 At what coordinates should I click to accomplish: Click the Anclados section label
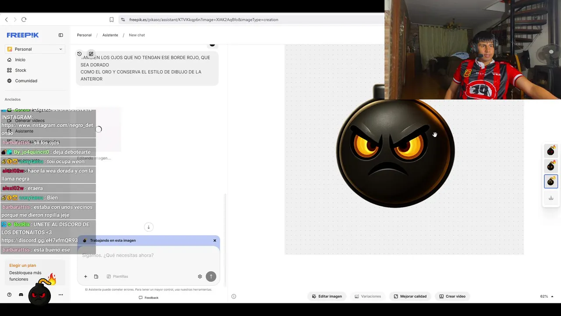(x=13, y=100)
